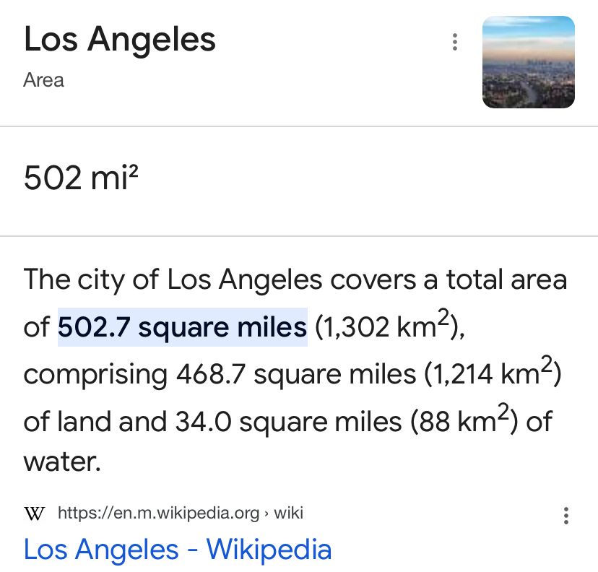Open the overflow menu next to Wikipedia result
The image size is (598, 572).
click(x=565, y=514)
